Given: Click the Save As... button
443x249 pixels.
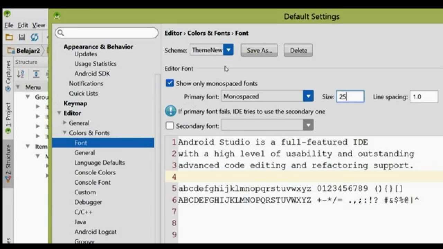Looking at the screenshot, I should [x=259, y=50].
